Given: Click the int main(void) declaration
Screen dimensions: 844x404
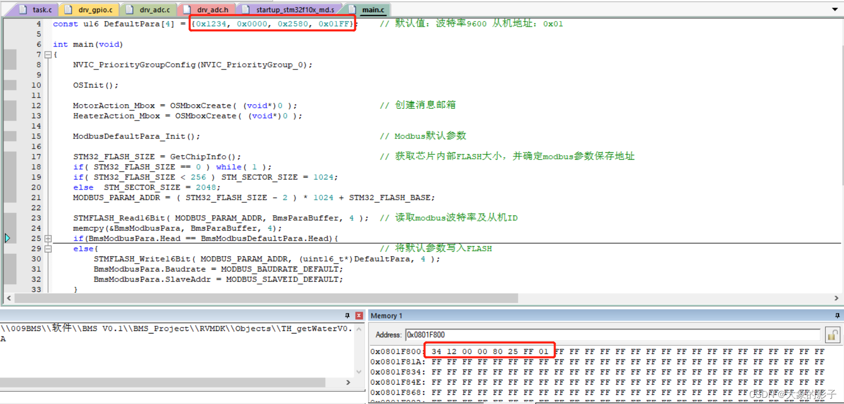Looking at the screenshot, I should 88,44.
